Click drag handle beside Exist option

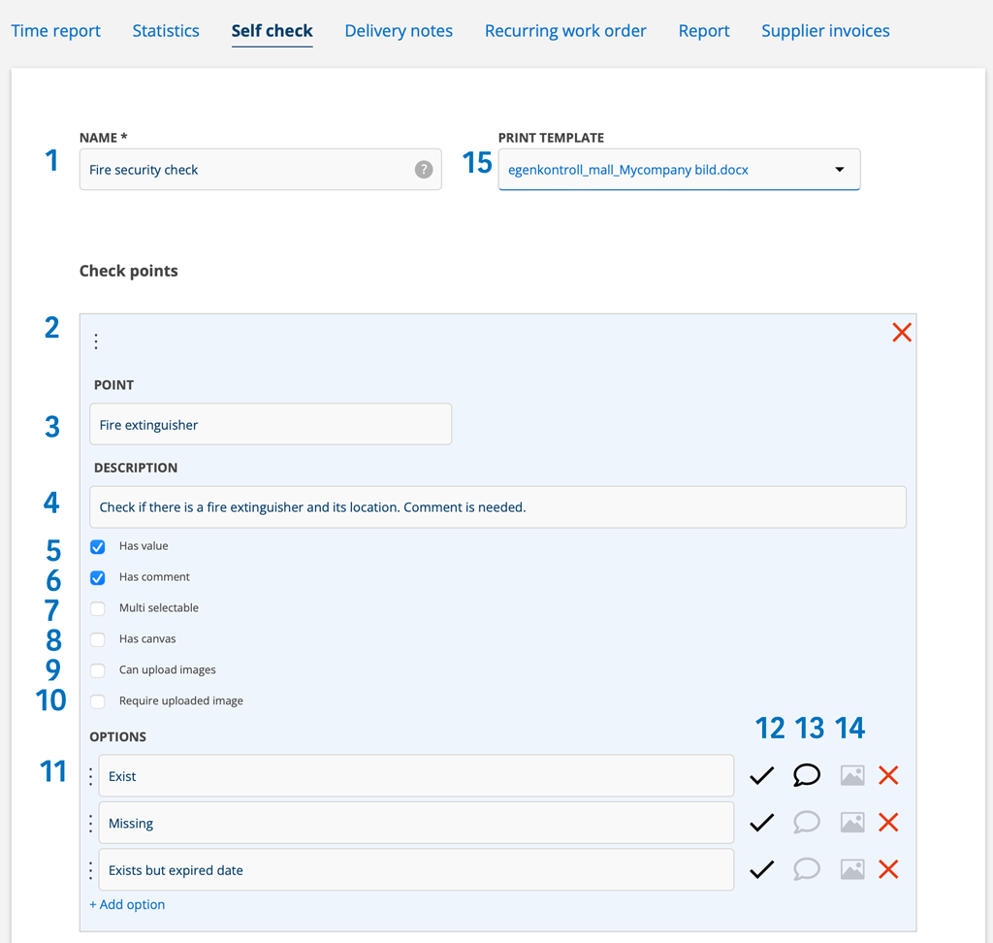(x=91, y=776)
